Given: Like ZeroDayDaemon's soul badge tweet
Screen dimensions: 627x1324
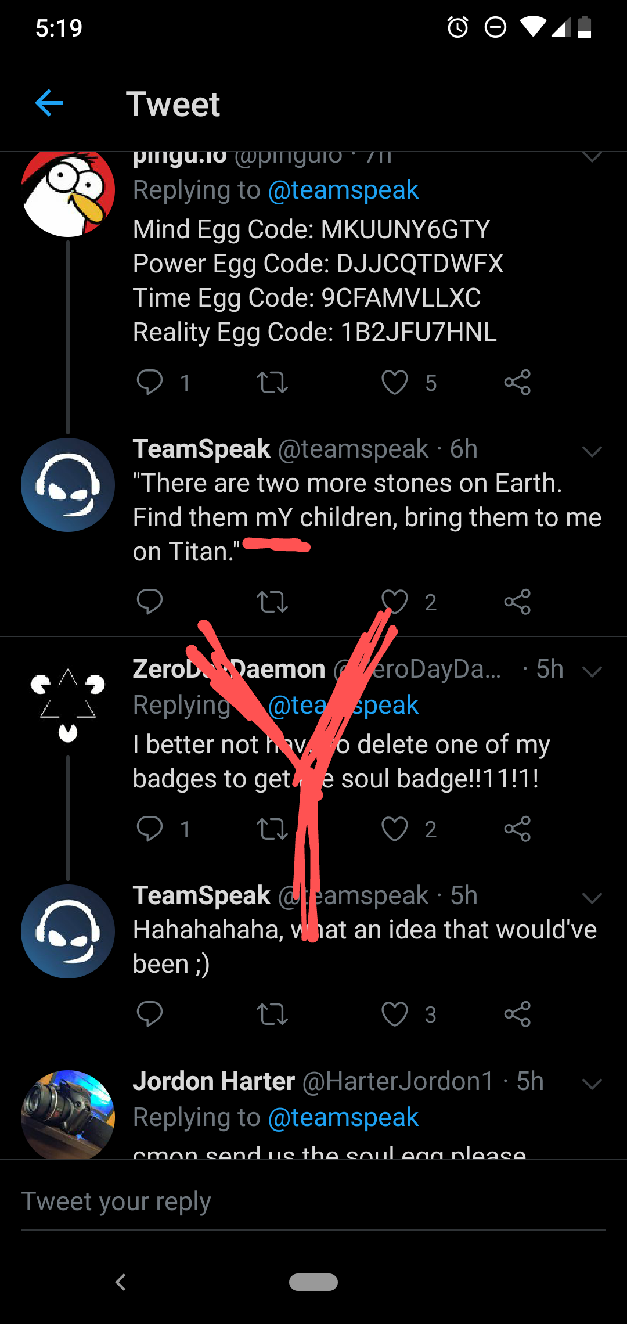Looking at the screenshot, I should coord(395,829).
